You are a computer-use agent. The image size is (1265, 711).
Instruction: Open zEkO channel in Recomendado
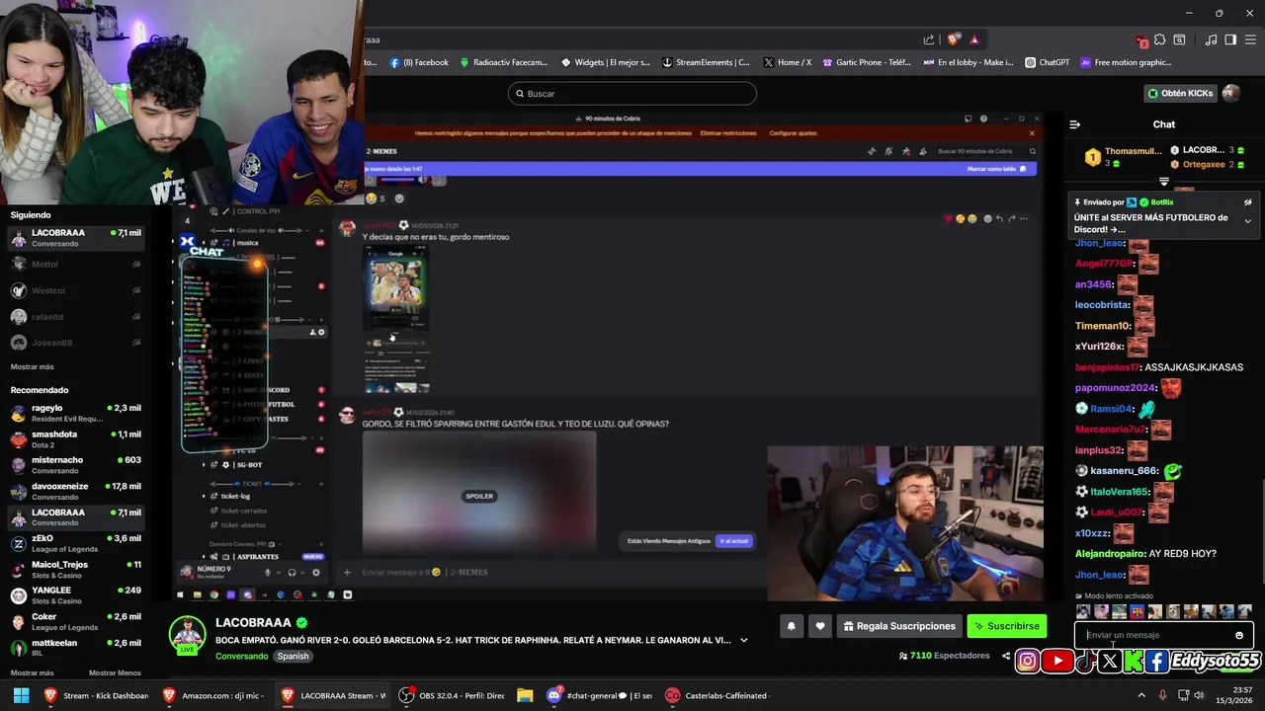tap(77, 544)
